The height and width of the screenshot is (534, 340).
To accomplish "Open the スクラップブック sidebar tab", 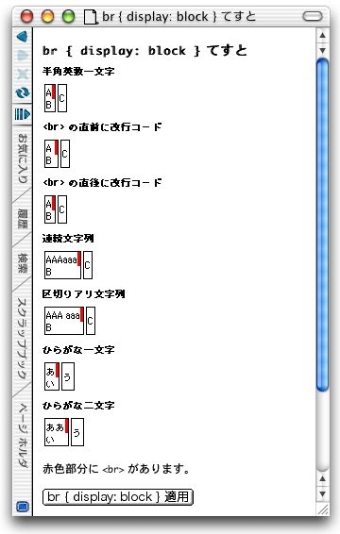I will [22, 339].
